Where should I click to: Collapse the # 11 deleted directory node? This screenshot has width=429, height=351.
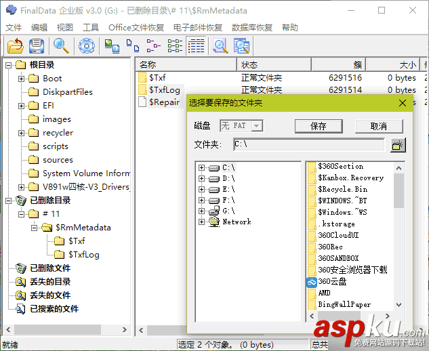point(21,214)
